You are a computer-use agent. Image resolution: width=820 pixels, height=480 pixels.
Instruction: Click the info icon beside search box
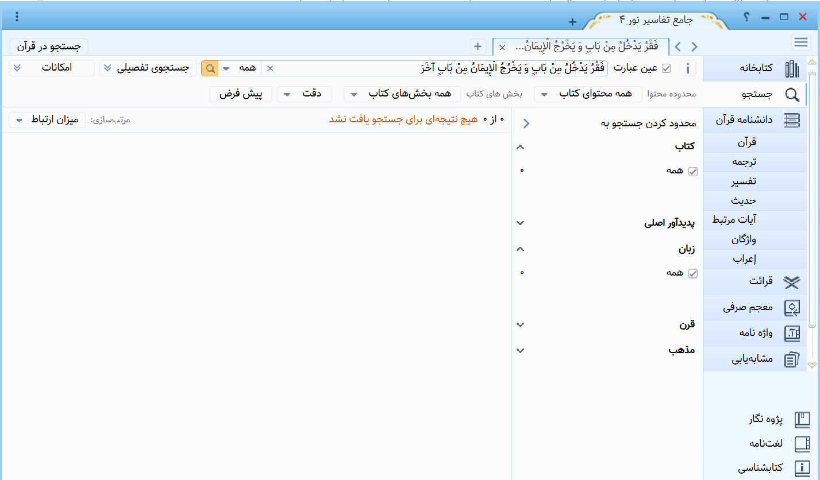(688, 68)
